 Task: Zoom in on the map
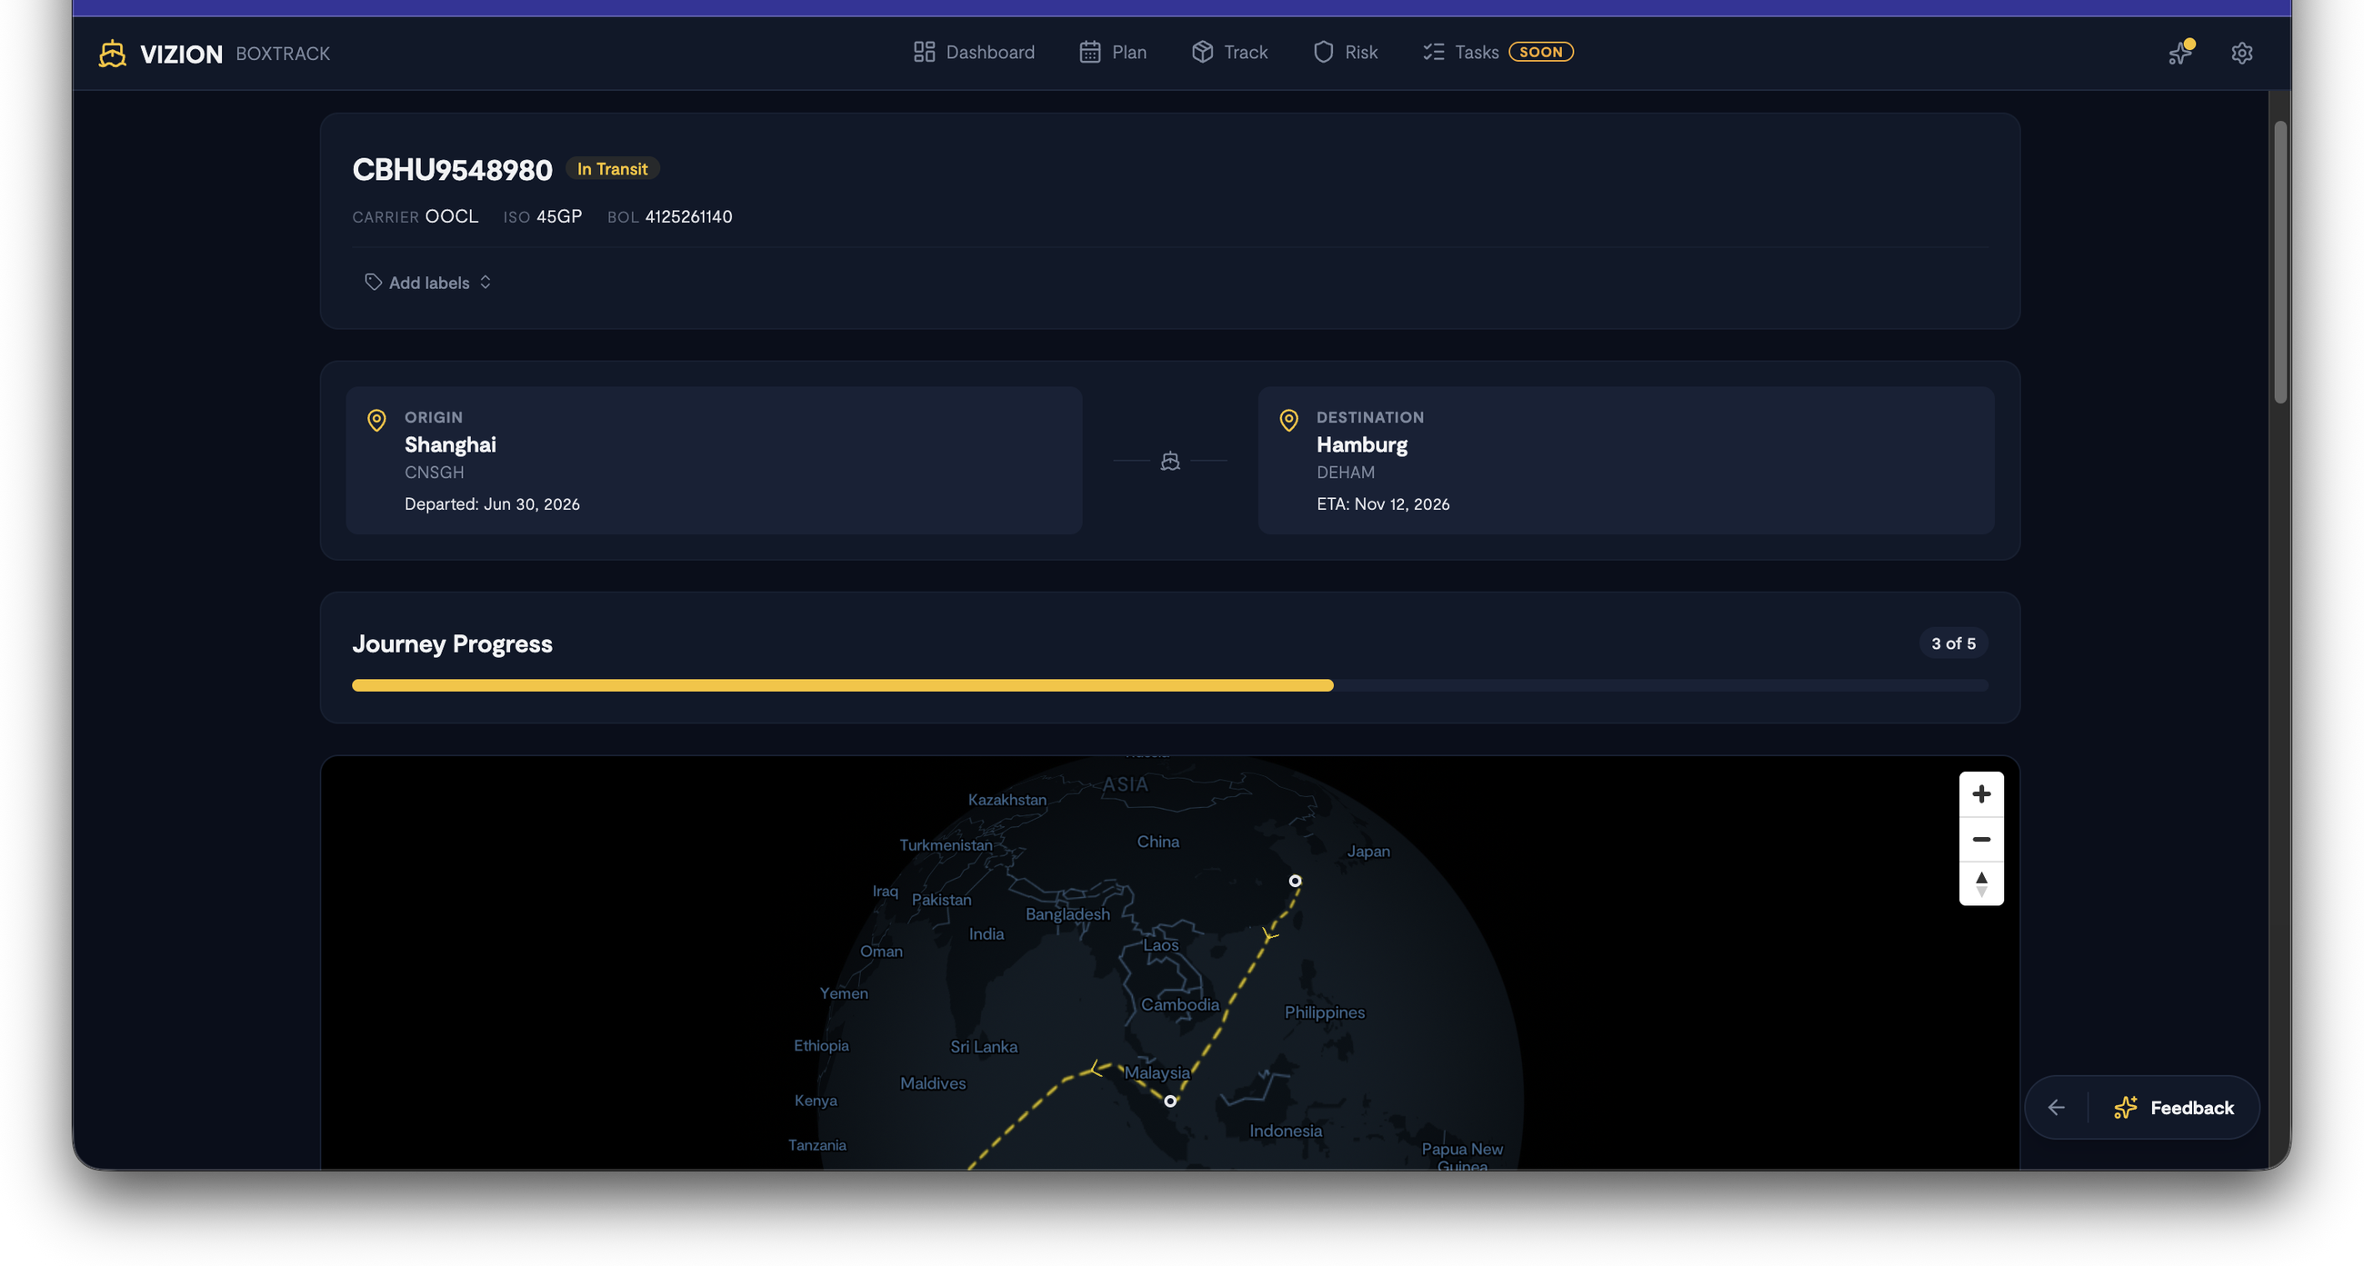click(1981, 793)
